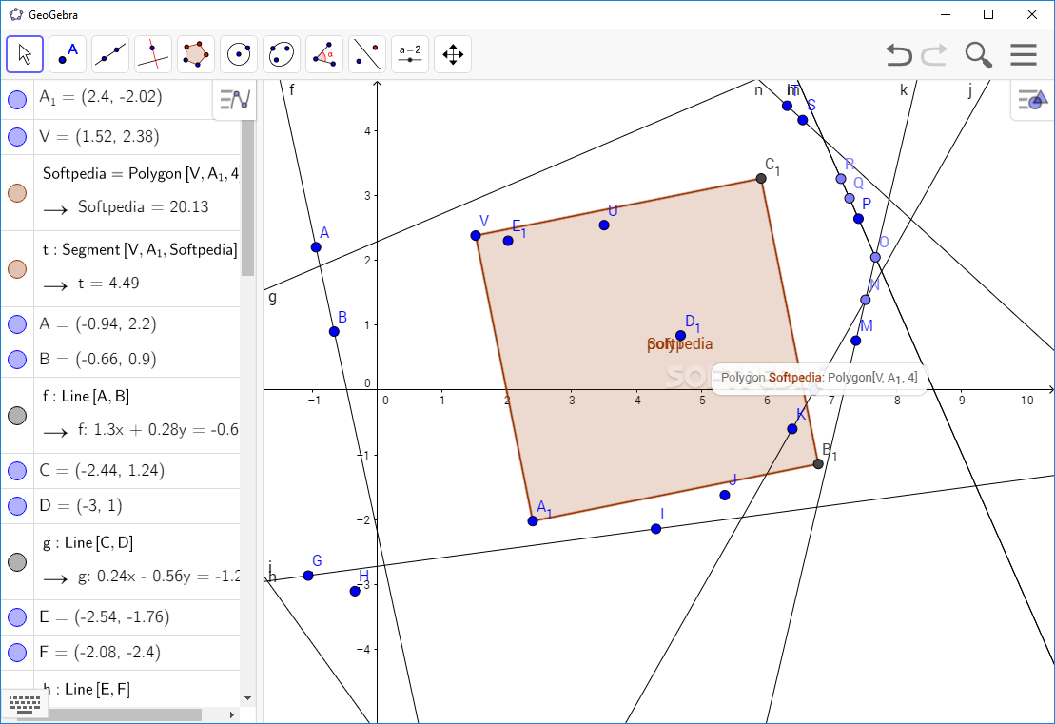
Task: Select the Angle tool
Action: pyautogui.click(x=324, y=54)
